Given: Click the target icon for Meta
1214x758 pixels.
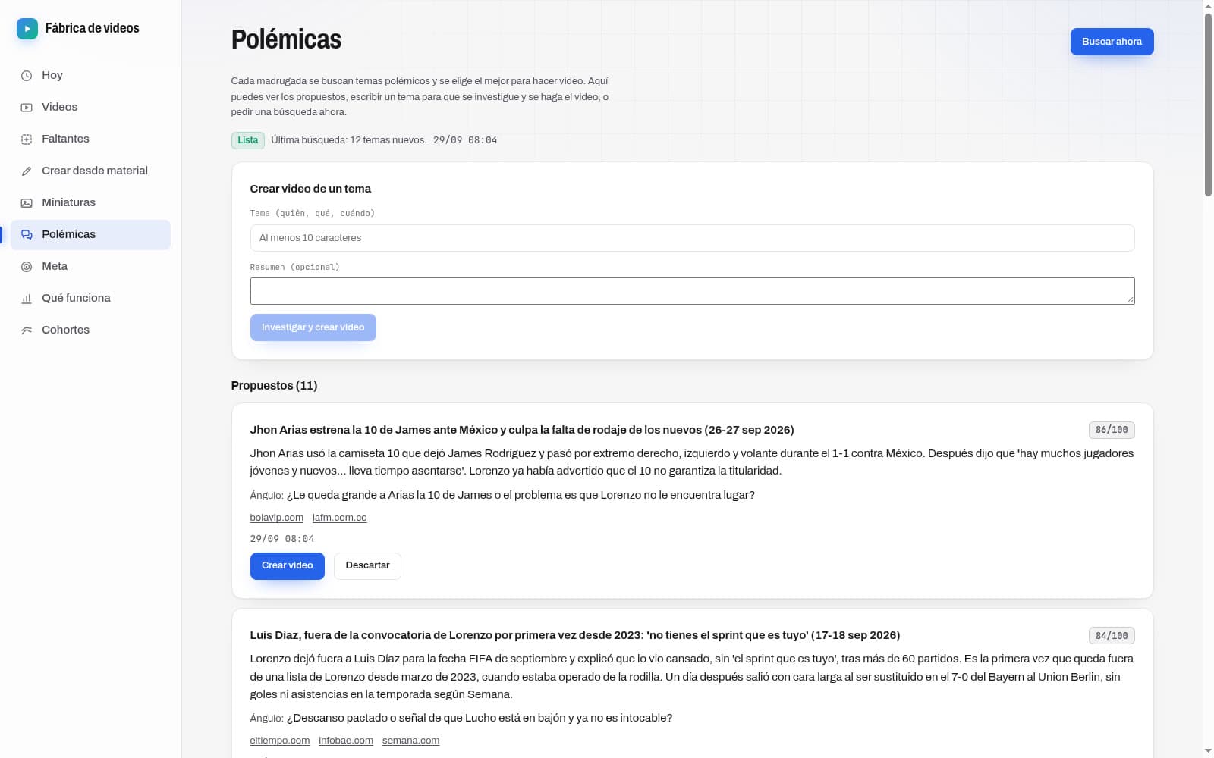Looking at the screenshot, I should 27,267.
